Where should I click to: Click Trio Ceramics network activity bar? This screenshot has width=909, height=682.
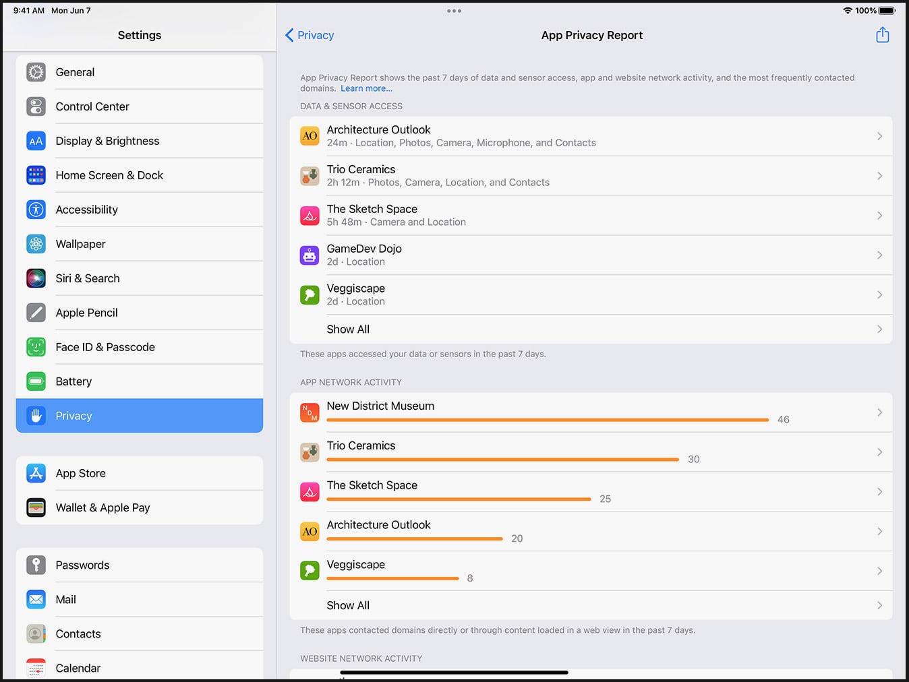click(502, 460)
